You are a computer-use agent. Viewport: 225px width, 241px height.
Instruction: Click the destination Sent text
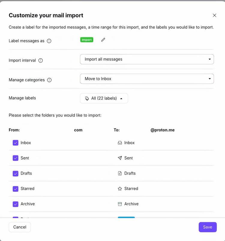[x=128, y=158]
